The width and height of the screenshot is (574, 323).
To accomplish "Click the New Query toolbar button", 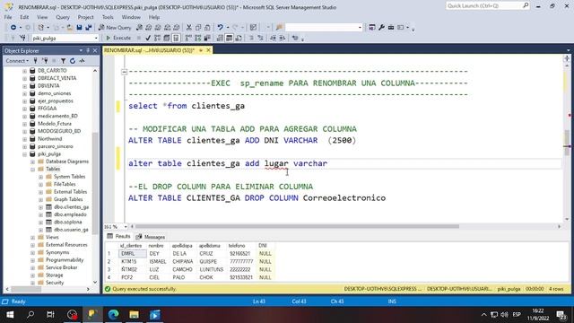I will [115, 28].
